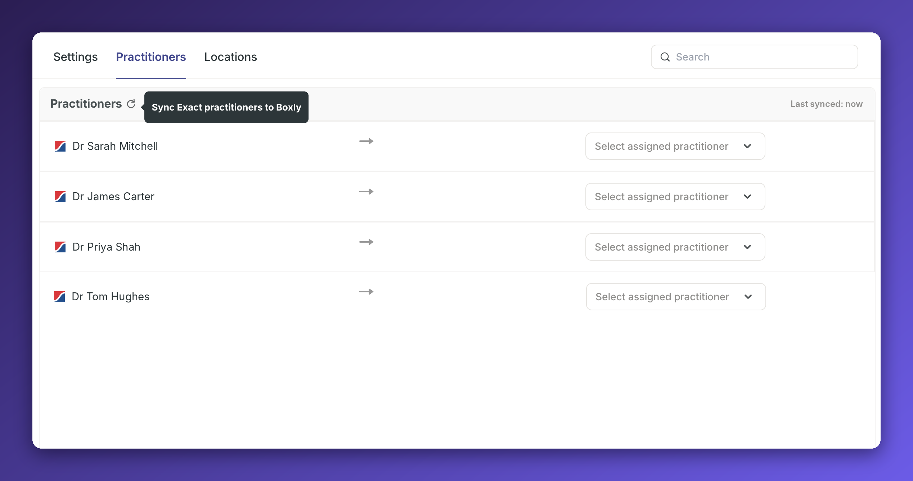Click the sync practitioners refresh icon
913x481 pixels.
(131, 104)
